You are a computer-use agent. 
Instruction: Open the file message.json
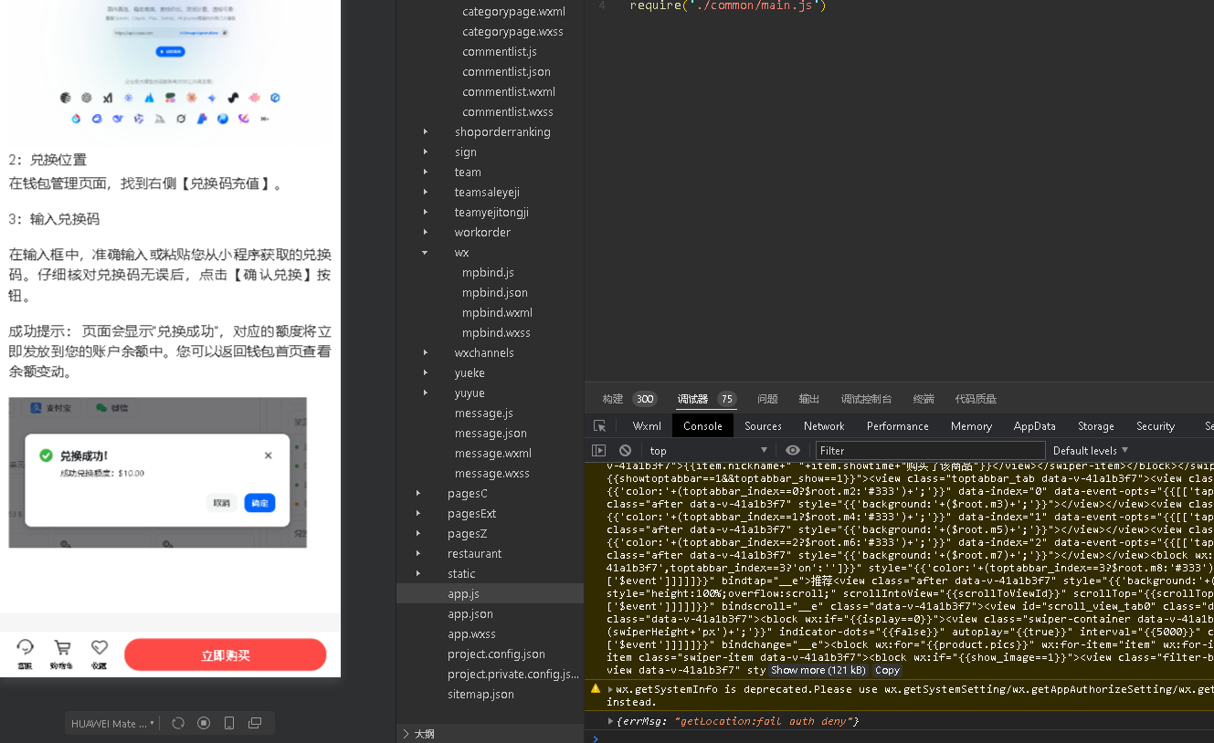tap(491, 433)
